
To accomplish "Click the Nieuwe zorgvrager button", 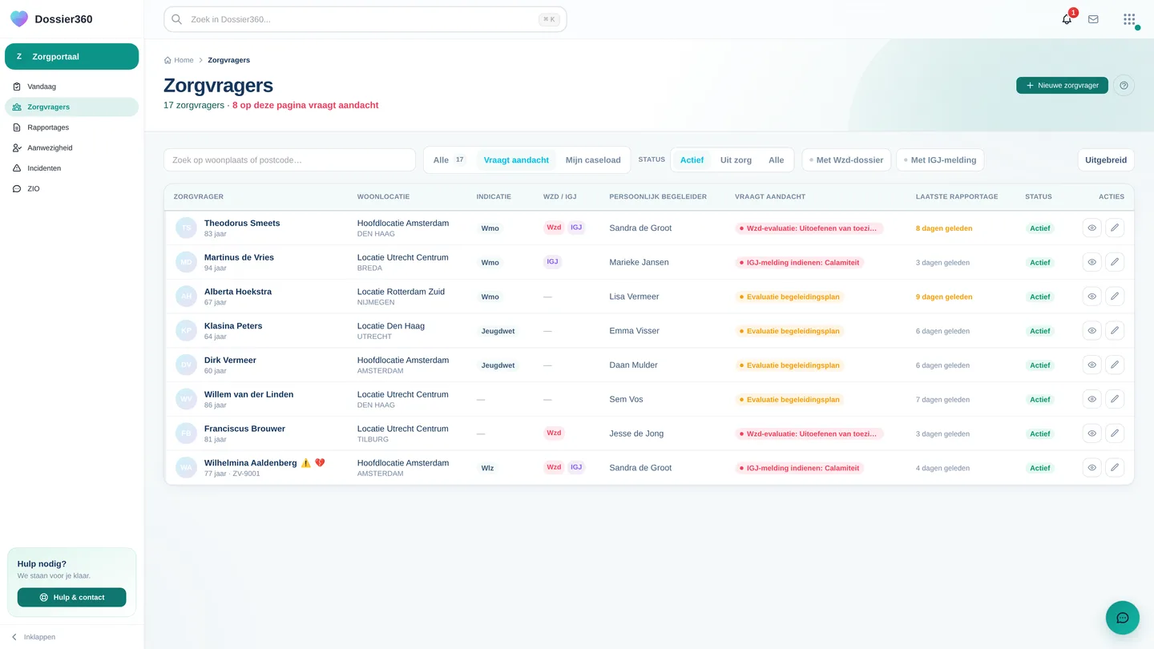I will tap(1062, 85).
